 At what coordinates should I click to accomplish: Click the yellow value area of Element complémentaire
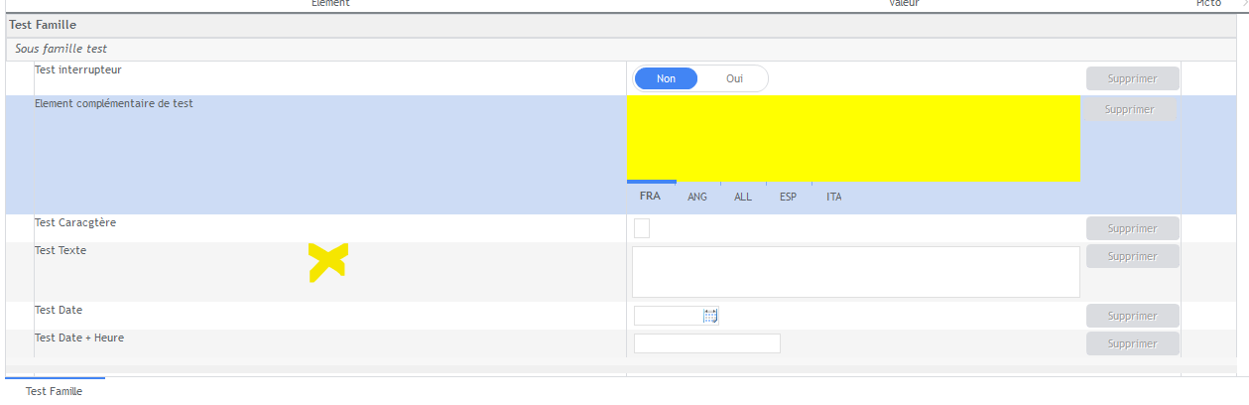(852, 138)
